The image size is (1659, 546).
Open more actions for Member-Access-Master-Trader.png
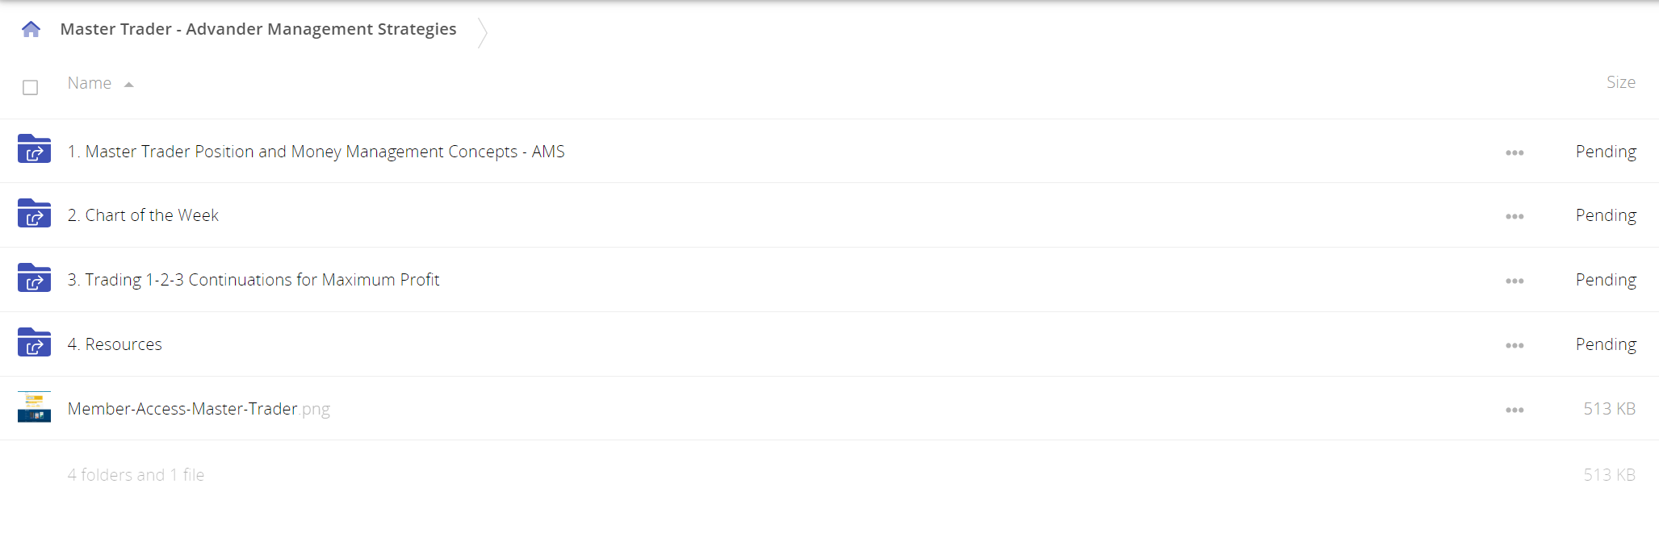point(1514,410)
